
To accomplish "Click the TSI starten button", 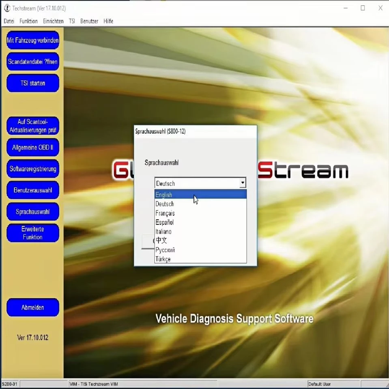I will (x=33, y=83).
